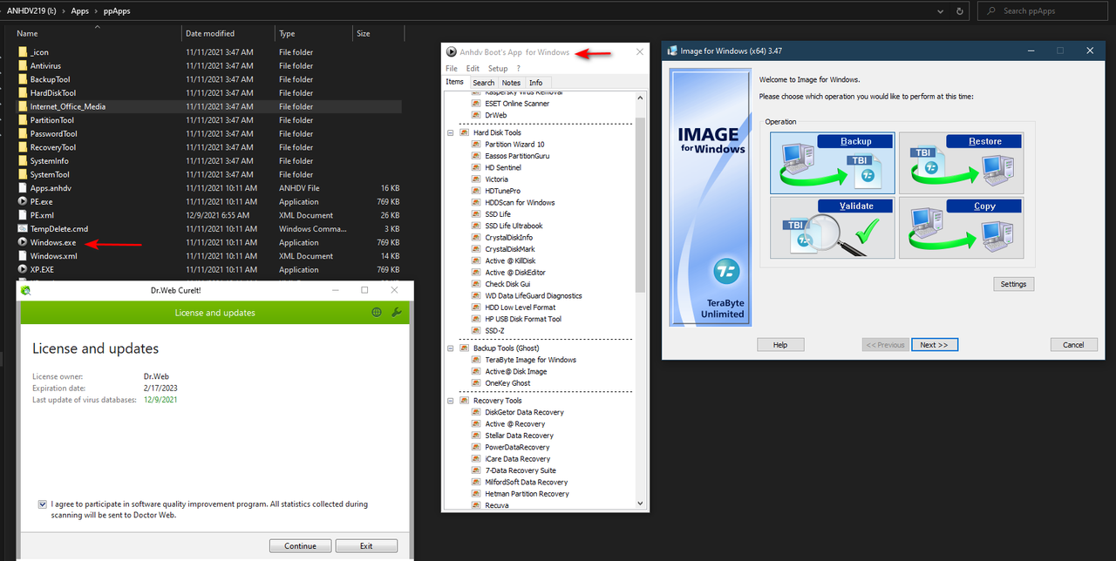Collapse the Backup Tools (Ghost) group
This screenshot has width=1116, height=561.
click(x=451, y=348)
